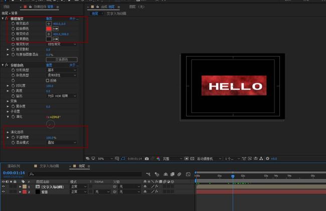Open the 线性渐变 gradient shape dropdown
The width and height of the screenshot is (326, 211).
tap(62, 44)
